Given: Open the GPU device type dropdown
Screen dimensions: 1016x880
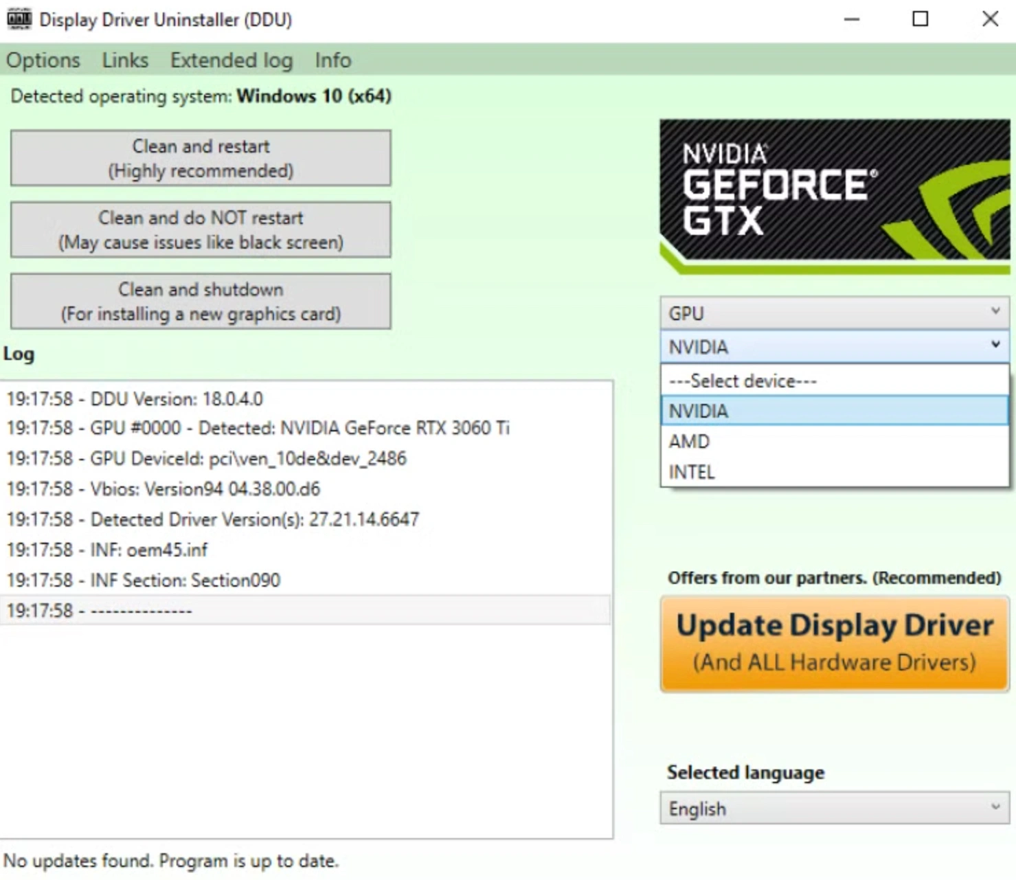Looking at the screenshot, I should [835, 313].
